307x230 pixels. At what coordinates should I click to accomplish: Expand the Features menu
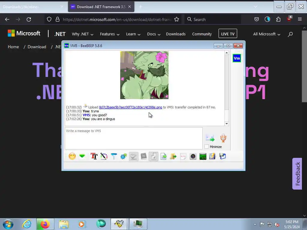tap(110, 34)
